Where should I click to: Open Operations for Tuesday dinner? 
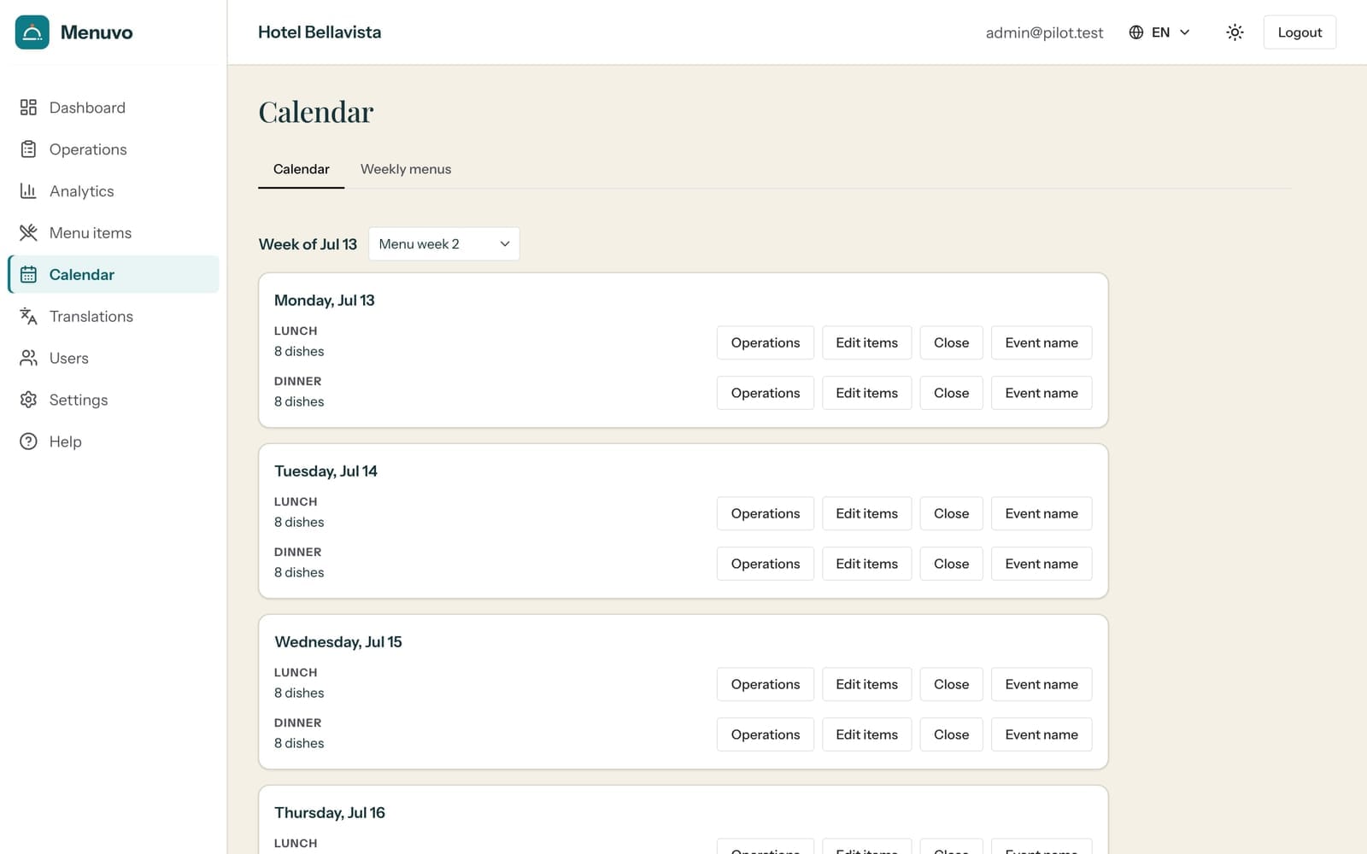(766, 564)
